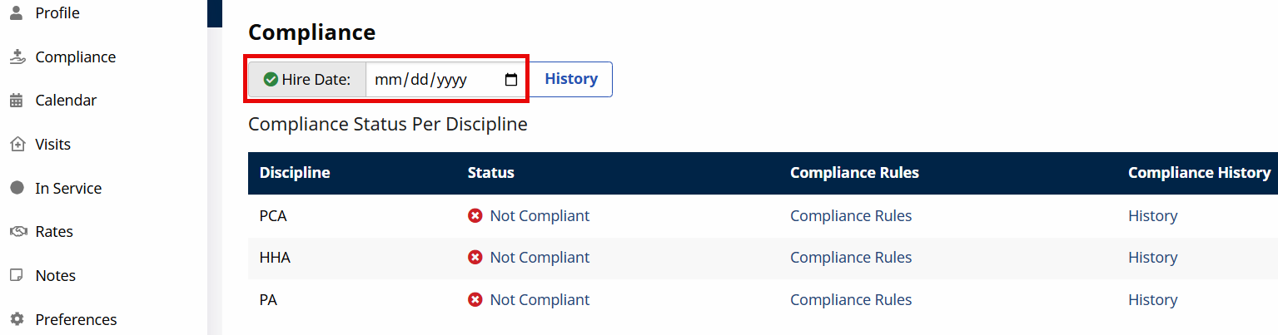Open Compliance Rules for PA

851,300
